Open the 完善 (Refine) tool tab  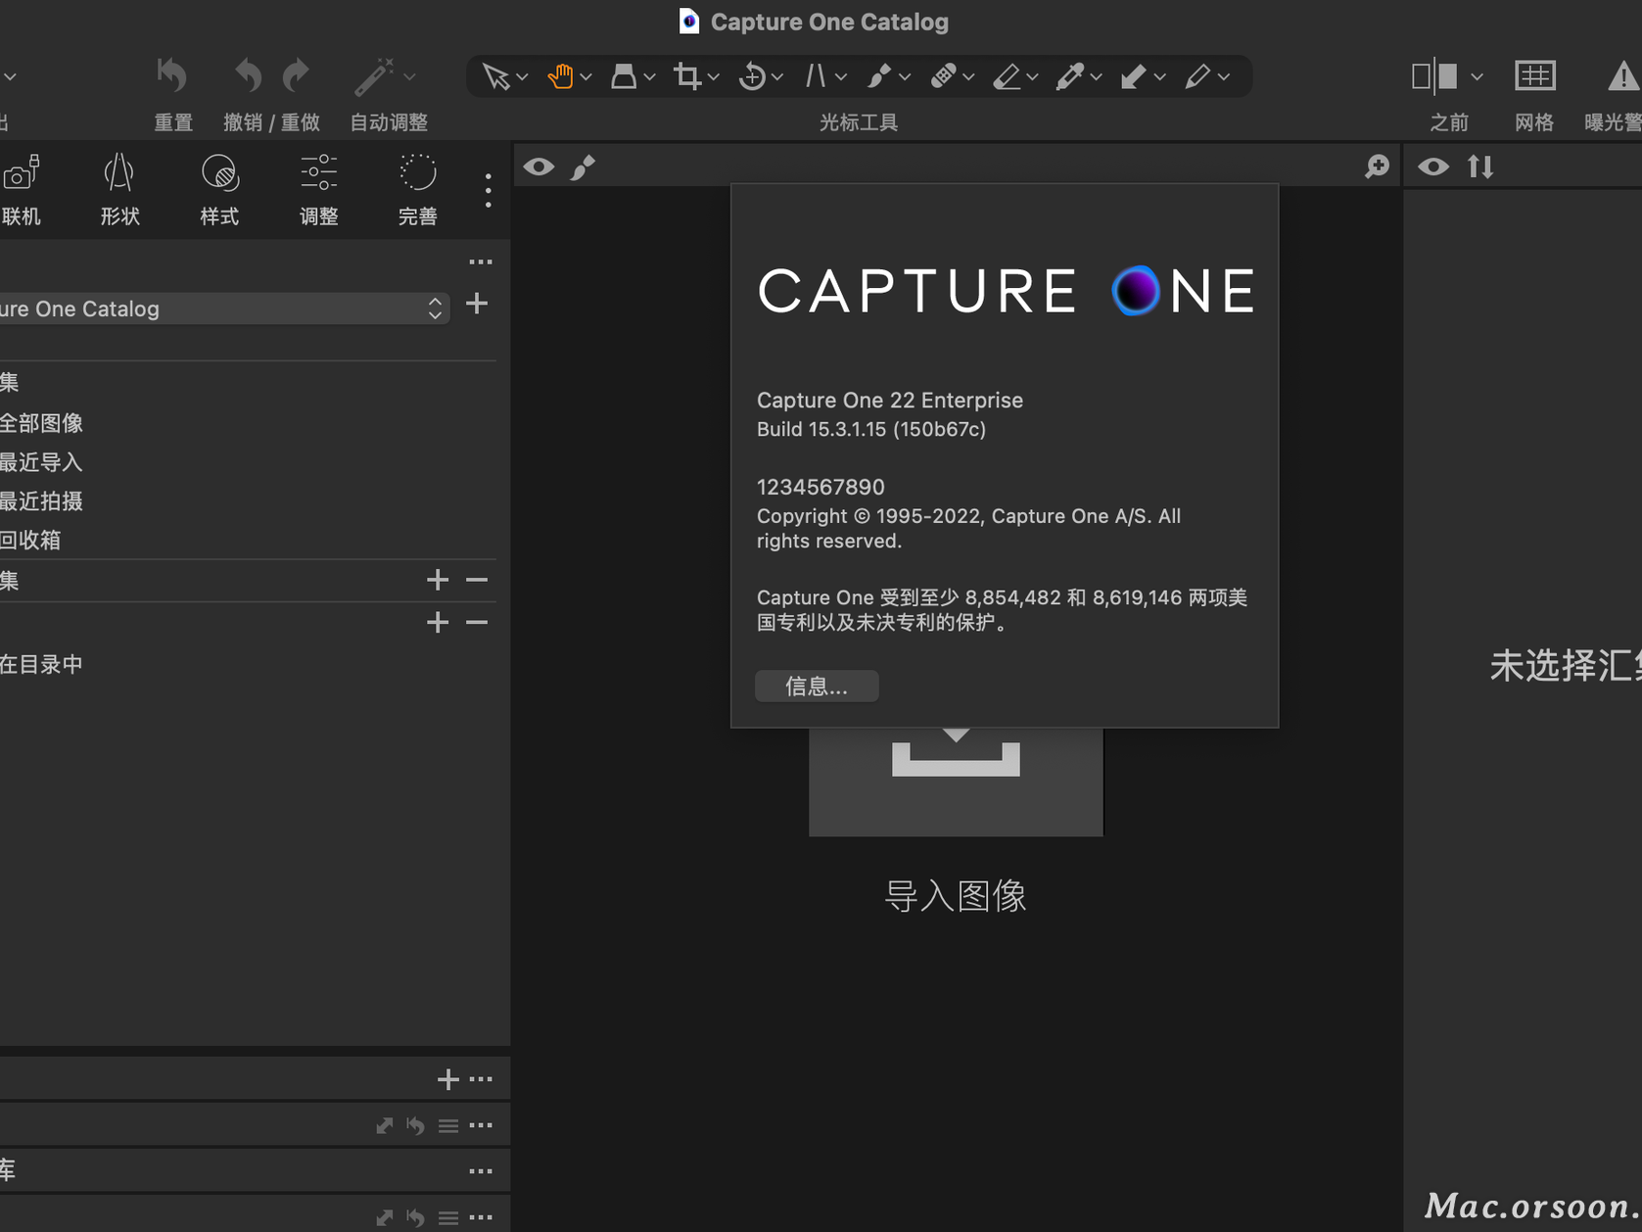[417, 188]
